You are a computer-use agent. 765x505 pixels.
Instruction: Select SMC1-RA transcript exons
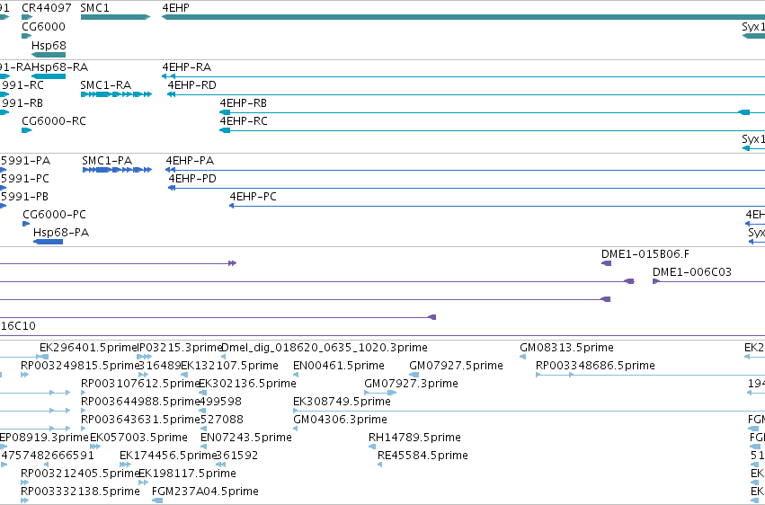click(116, 94)
